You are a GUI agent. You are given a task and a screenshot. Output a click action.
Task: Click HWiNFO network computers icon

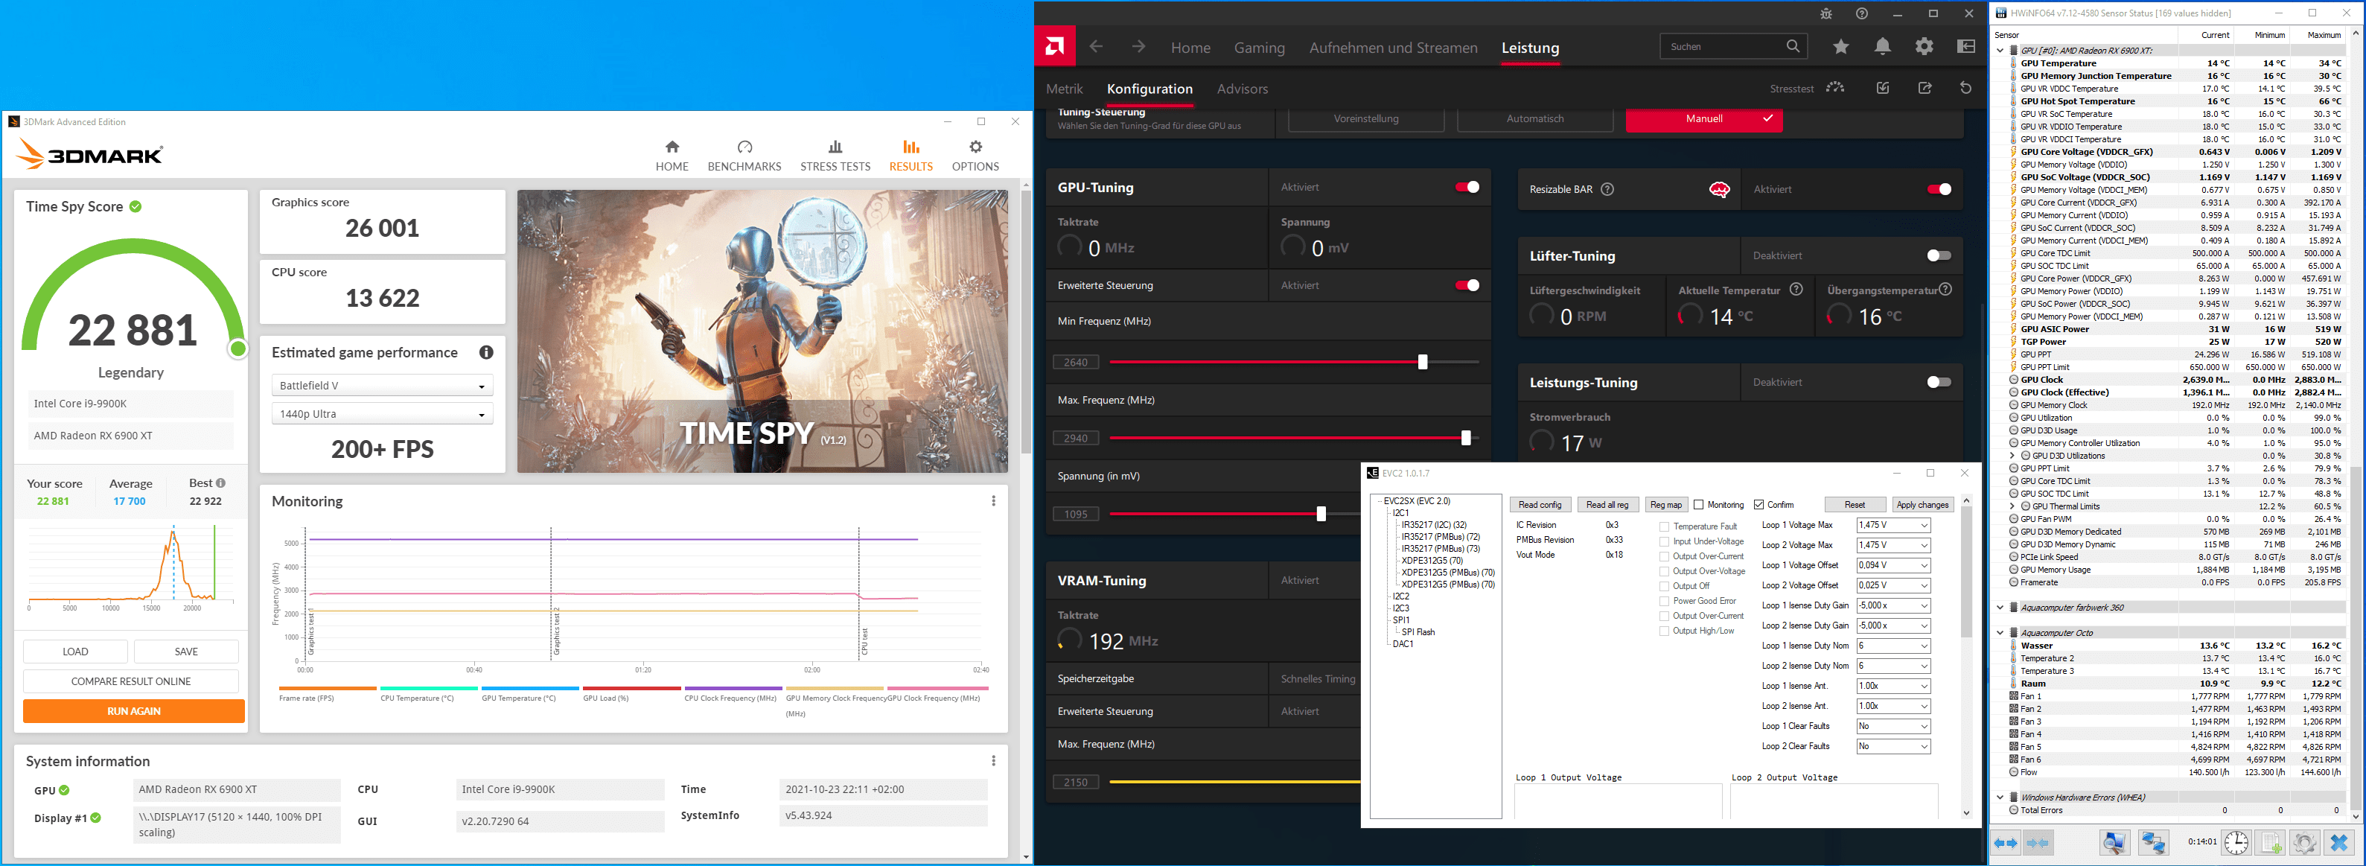(2153, 843)
